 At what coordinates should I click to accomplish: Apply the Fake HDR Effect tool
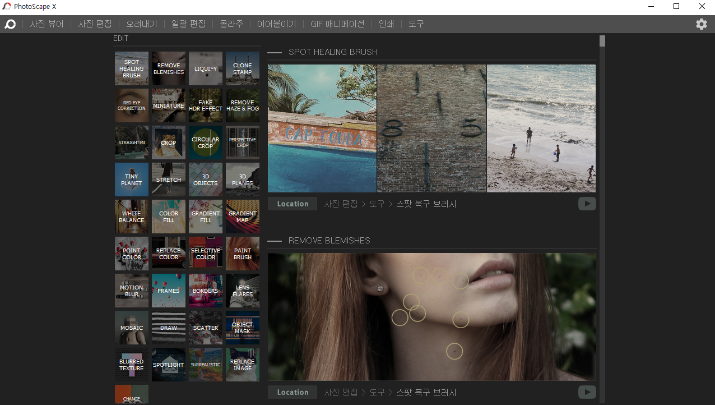click(205, 105)
